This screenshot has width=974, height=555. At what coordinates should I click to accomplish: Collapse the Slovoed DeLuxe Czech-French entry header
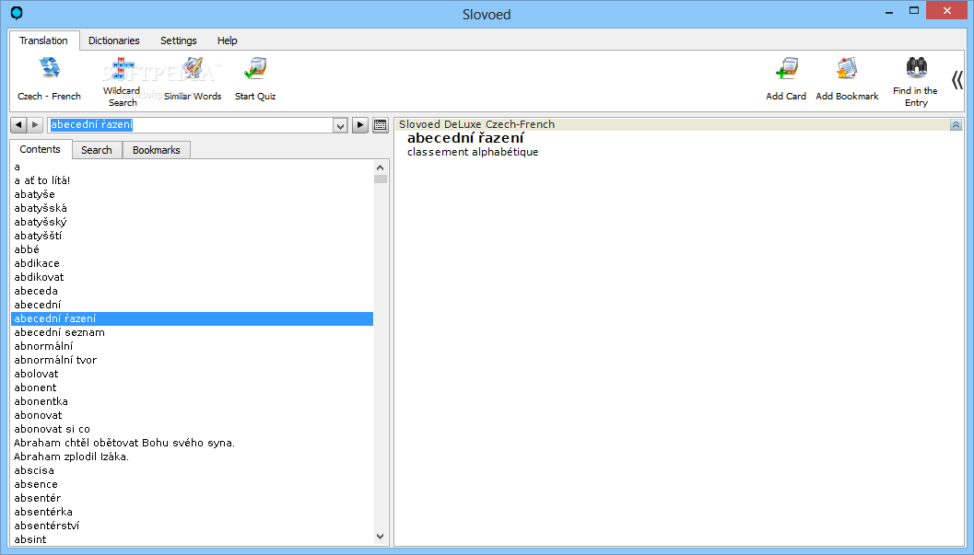coord(956,124)
